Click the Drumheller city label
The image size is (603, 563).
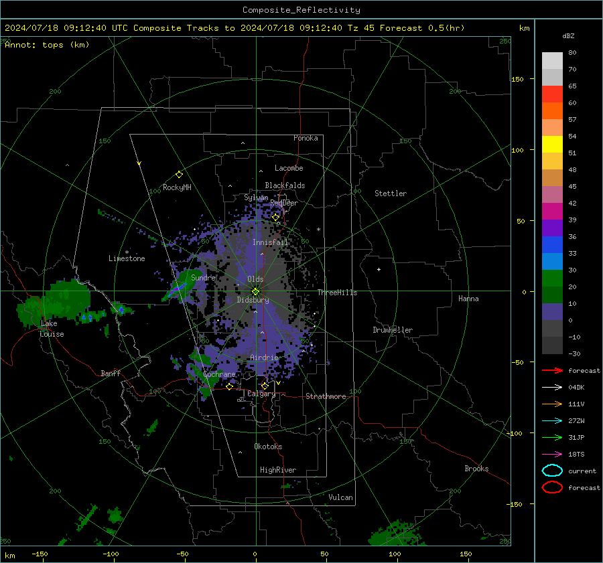(393, 330)
